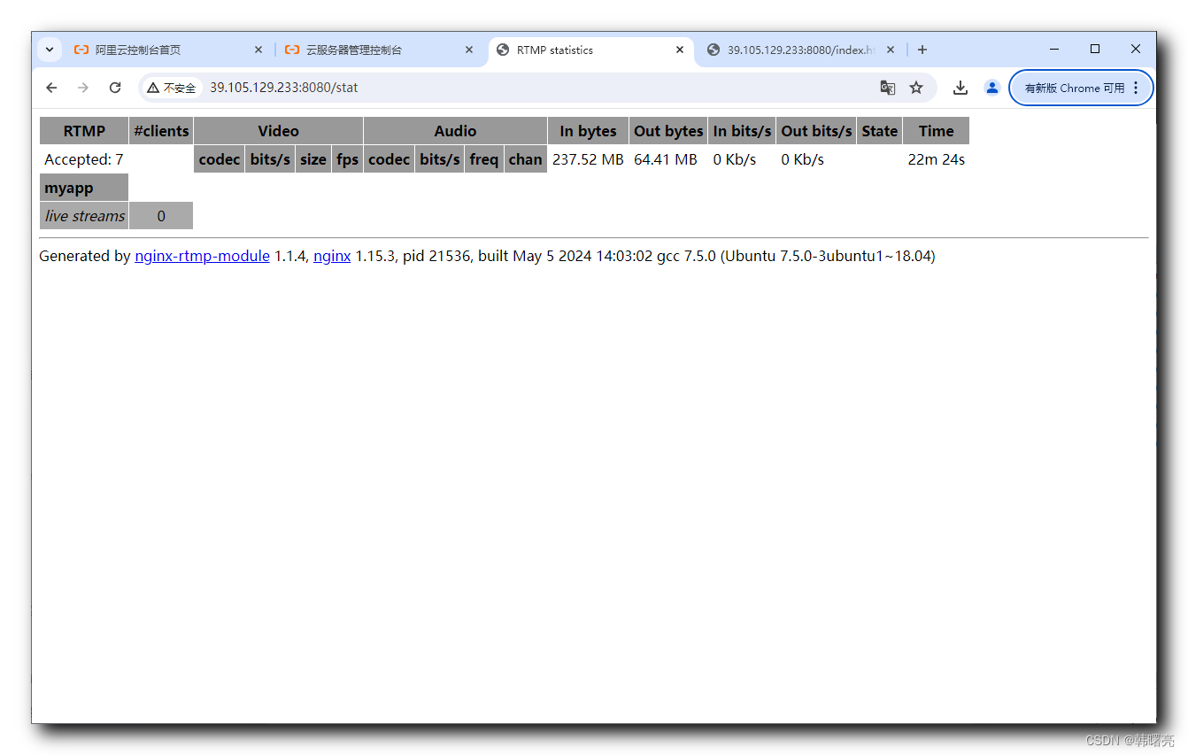Open the downloads icon

pyautogui.click(x=960, y=88)
